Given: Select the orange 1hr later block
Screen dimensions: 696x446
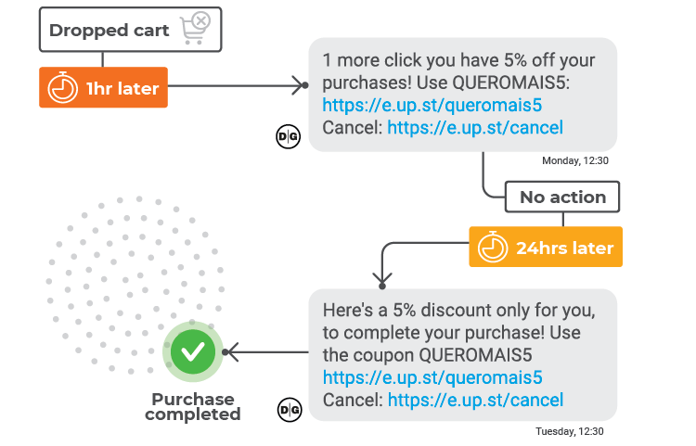Looking at the screenshot, I should click(103, 87).
